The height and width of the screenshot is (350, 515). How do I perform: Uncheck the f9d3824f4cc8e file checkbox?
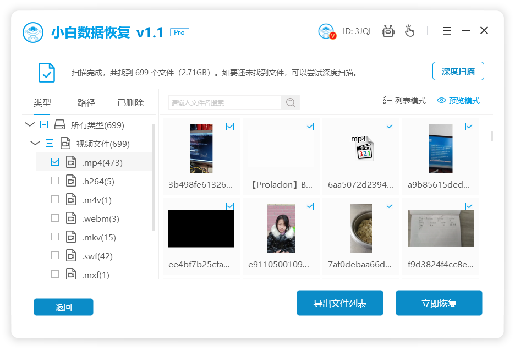tap(469, 206)
